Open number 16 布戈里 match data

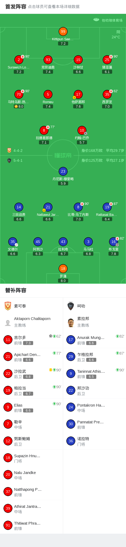(x=114, y=242)
